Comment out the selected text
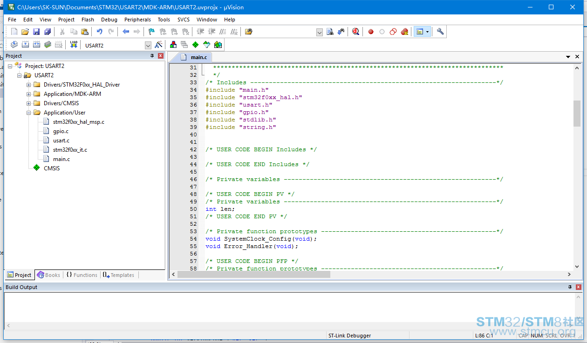Viewport: 587px width, 343px height. tap(223, 32)
